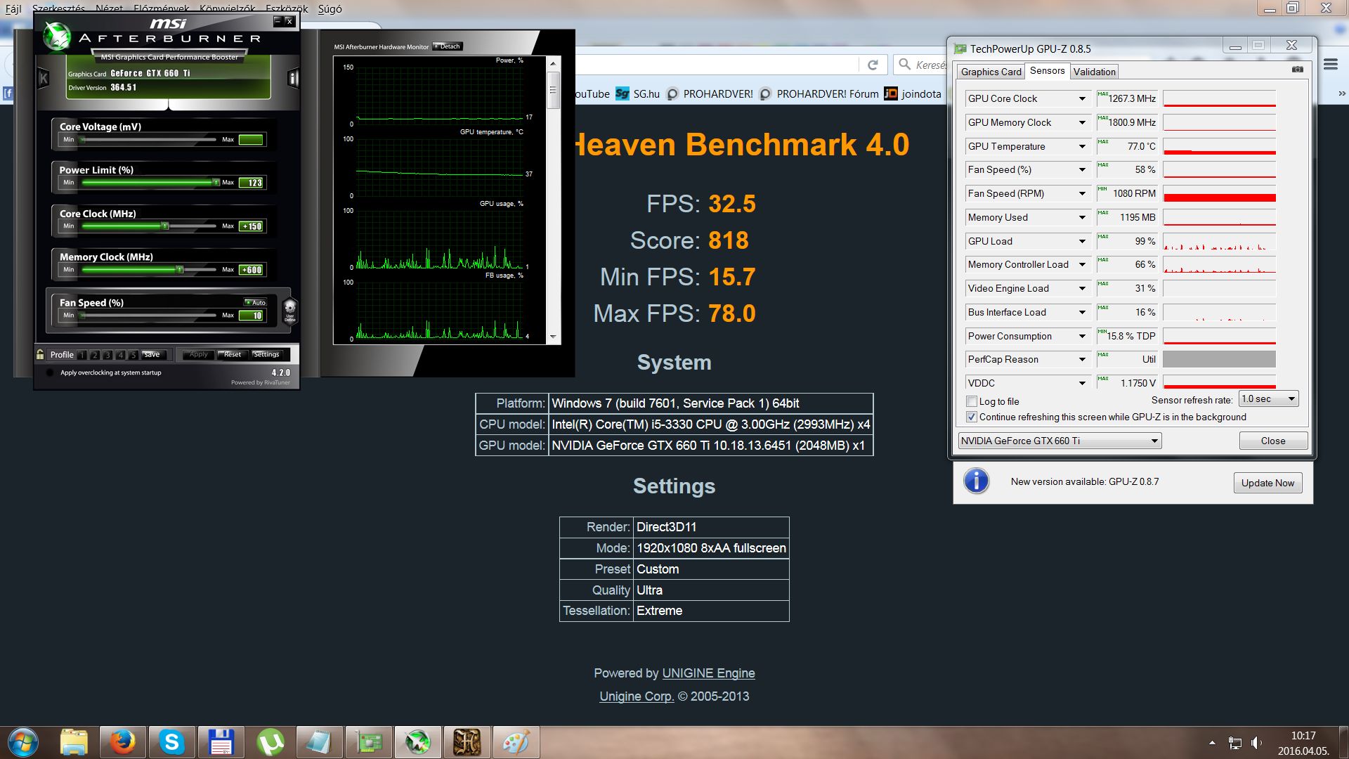Screen dimensions: 1349x759
Task: Select Afterburner profile slot 1
Action: point(83,355)
